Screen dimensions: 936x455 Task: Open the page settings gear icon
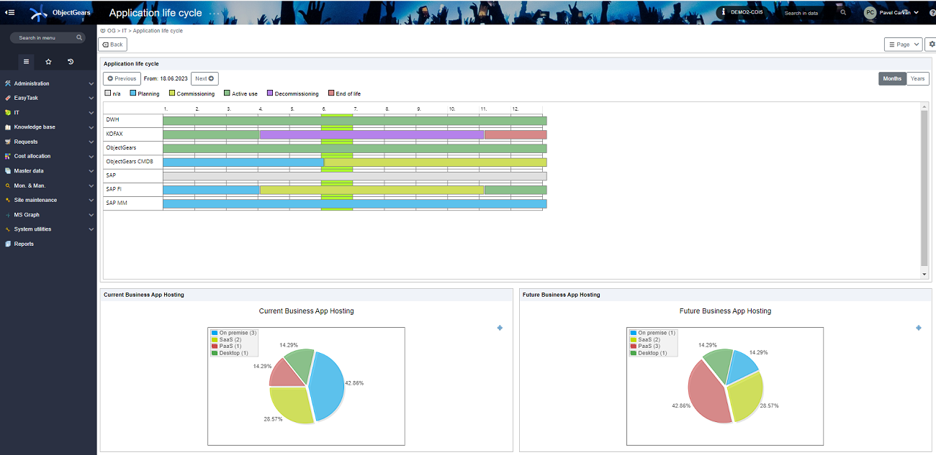point(931,45)
